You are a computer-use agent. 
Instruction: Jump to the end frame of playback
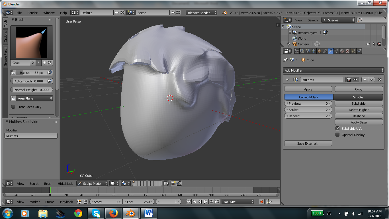217,202
